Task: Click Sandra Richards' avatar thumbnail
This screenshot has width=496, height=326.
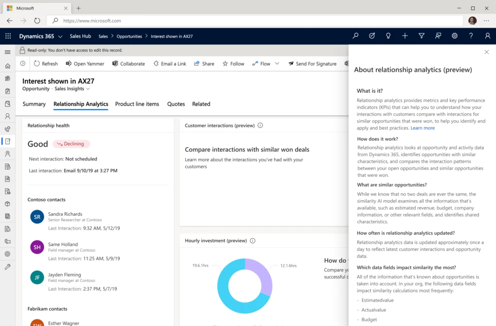Action: pyautogui.click(x=37, y=217)
